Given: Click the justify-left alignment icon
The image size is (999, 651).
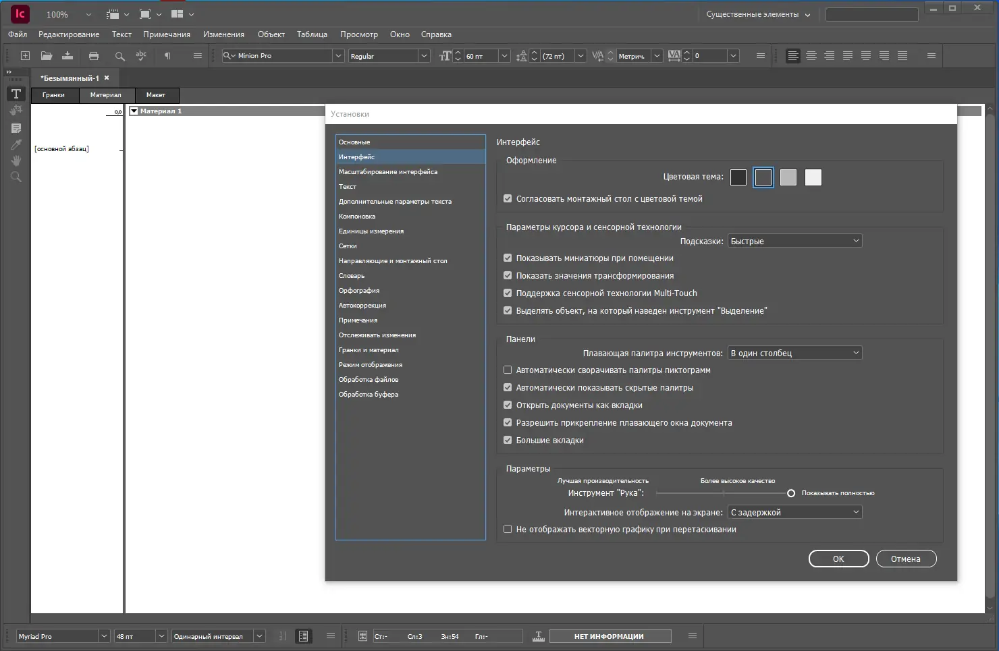Looking at the screenshot, I should click(x=848, y=56).
